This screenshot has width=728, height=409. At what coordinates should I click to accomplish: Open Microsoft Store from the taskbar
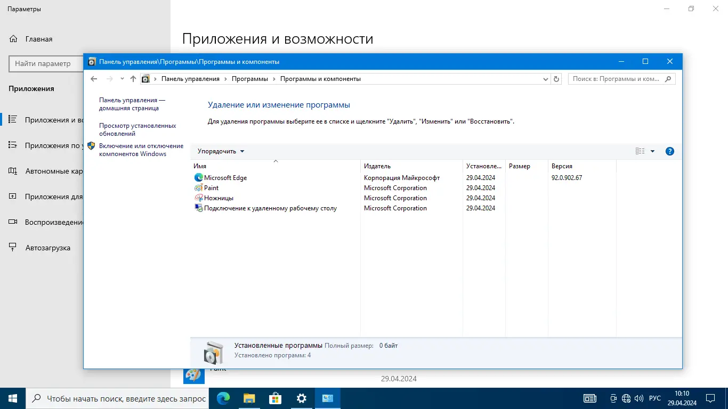pos(275,398)
